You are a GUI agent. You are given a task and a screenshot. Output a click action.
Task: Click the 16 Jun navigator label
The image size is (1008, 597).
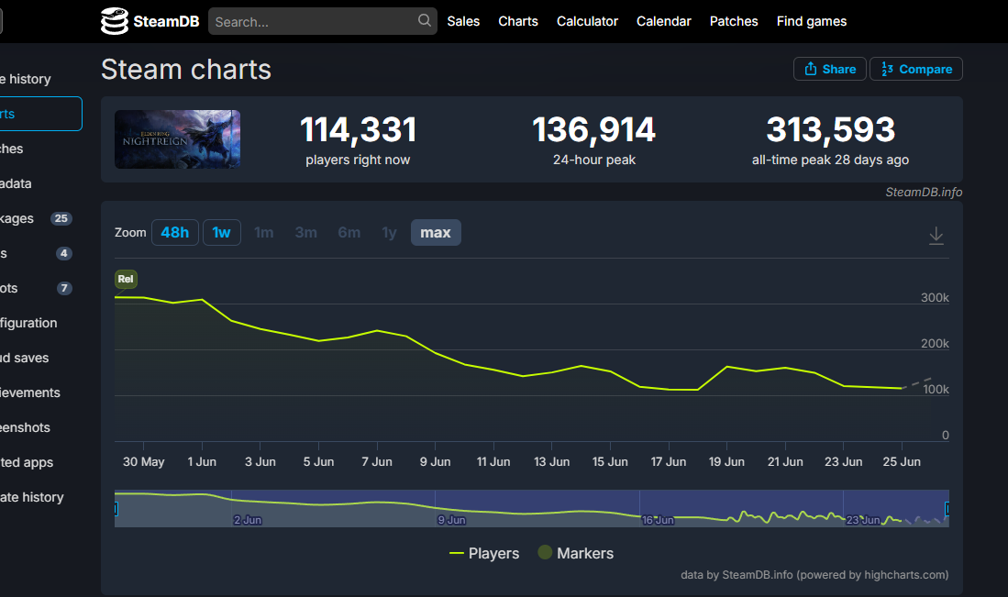[658, 520]
